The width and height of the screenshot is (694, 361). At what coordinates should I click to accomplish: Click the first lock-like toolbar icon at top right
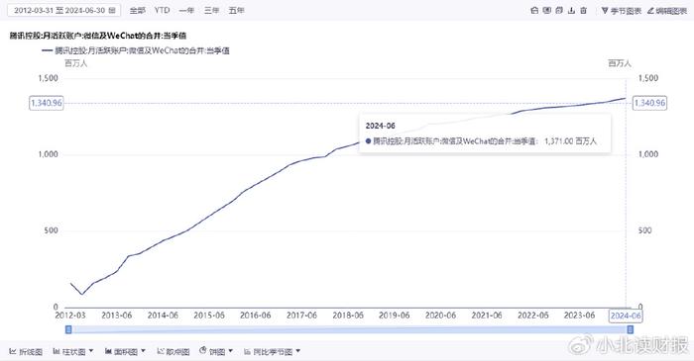pyautogui.click(x=534, y=10)
